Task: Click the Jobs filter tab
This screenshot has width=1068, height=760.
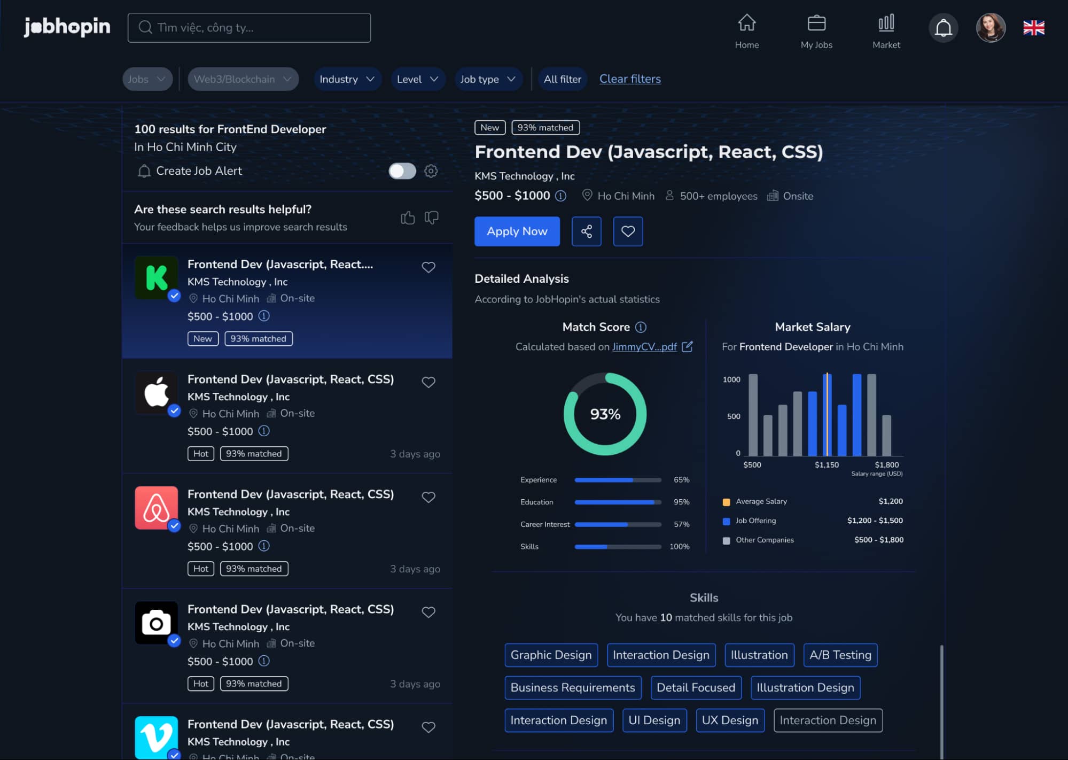Action: (144, 79)
